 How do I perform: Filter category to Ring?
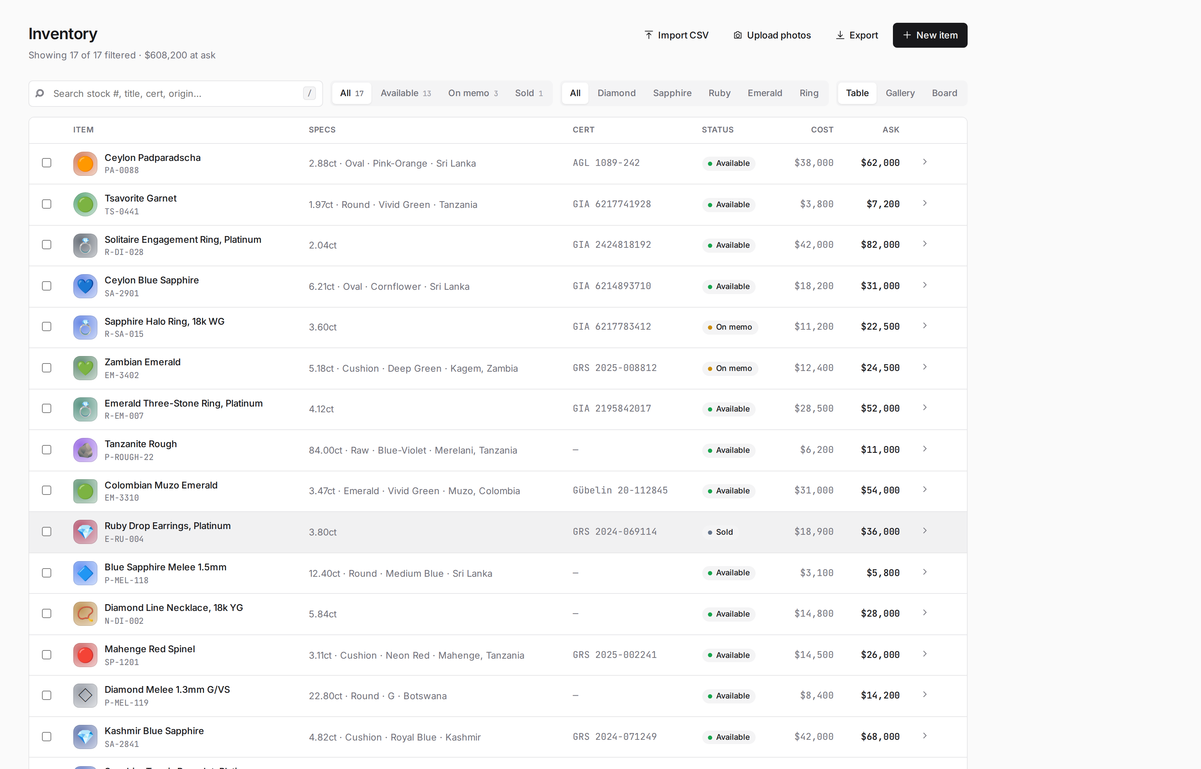pos(809,93)
